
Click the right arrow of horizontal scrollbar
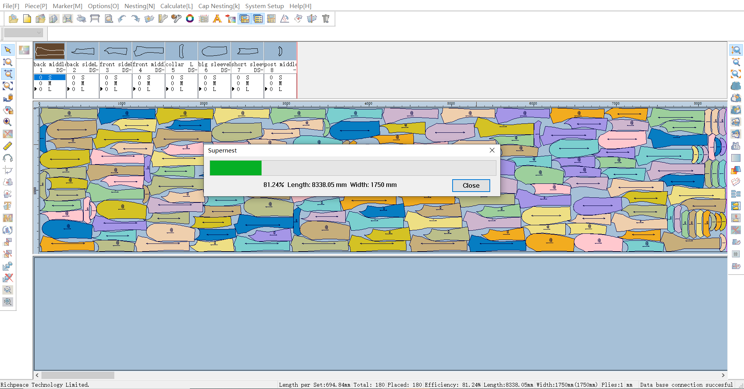(x=723, y=375)
